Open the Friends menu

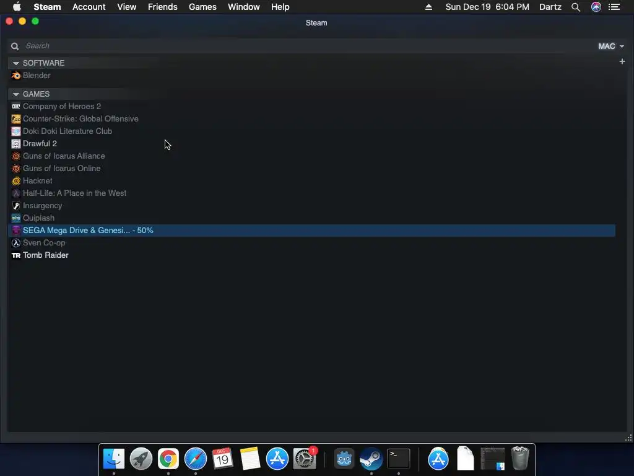[x=163, y=7]
